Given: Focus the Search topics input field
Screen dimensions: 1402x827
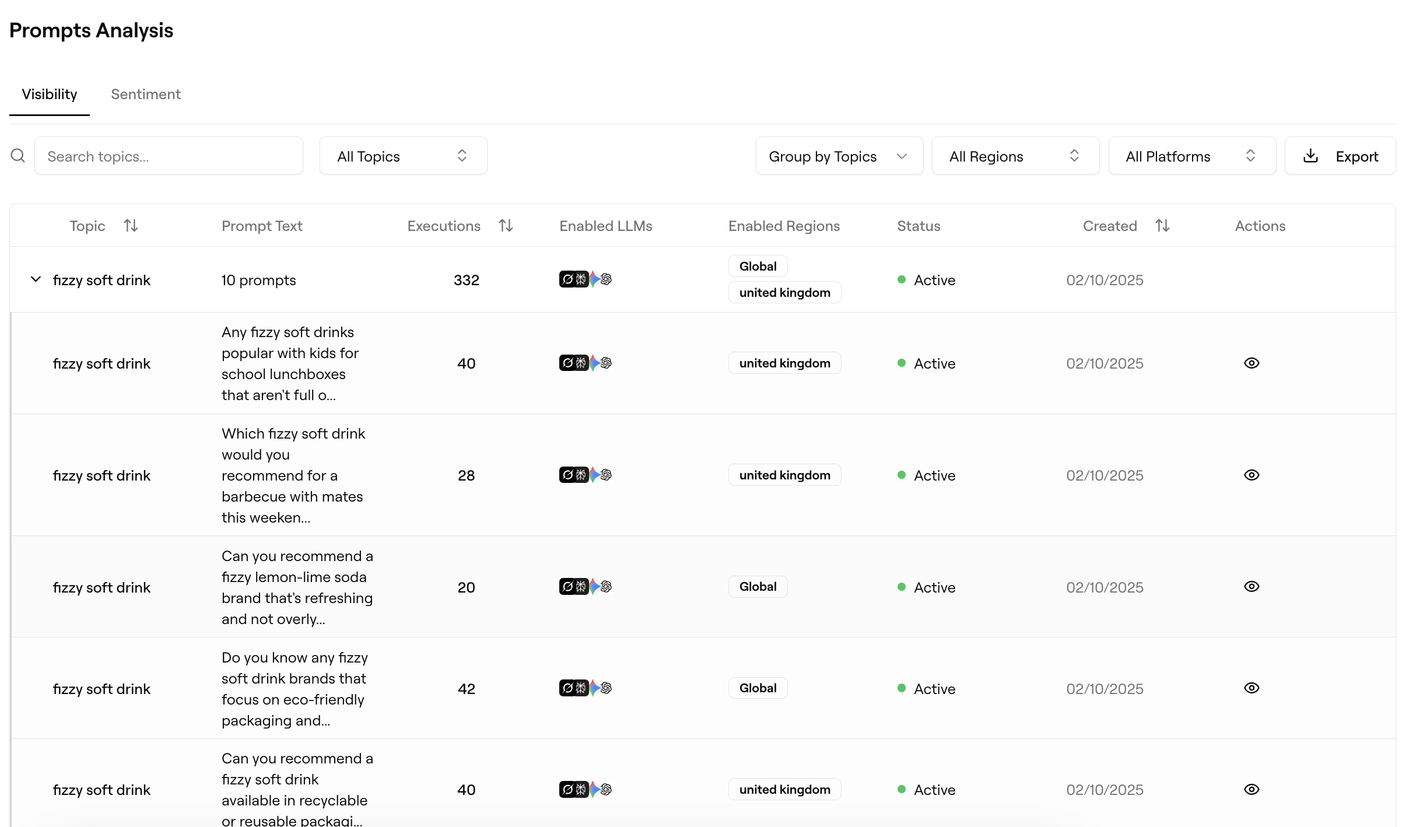Looking at the screenshot, I should (169, 156).
